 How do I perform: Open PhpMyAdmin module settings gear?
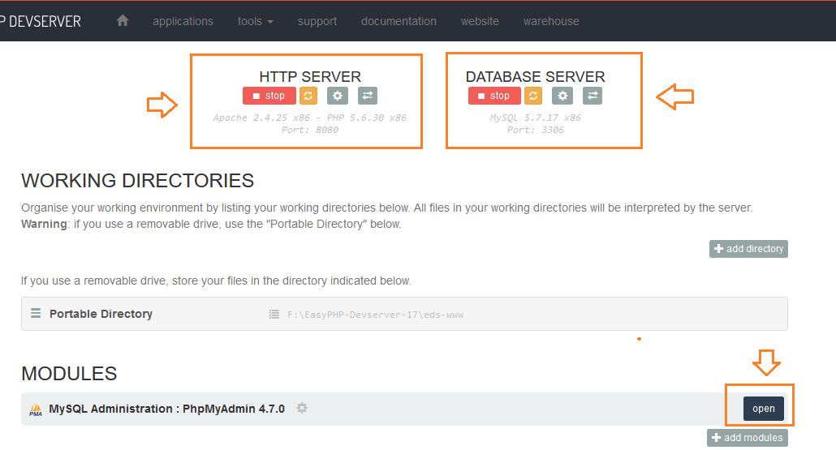302,409
